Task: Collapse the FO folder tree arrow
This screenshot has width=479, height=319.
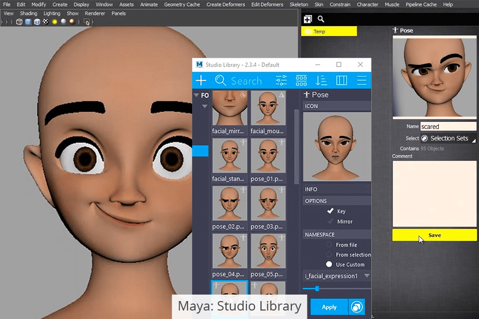Action: (197, 95)
